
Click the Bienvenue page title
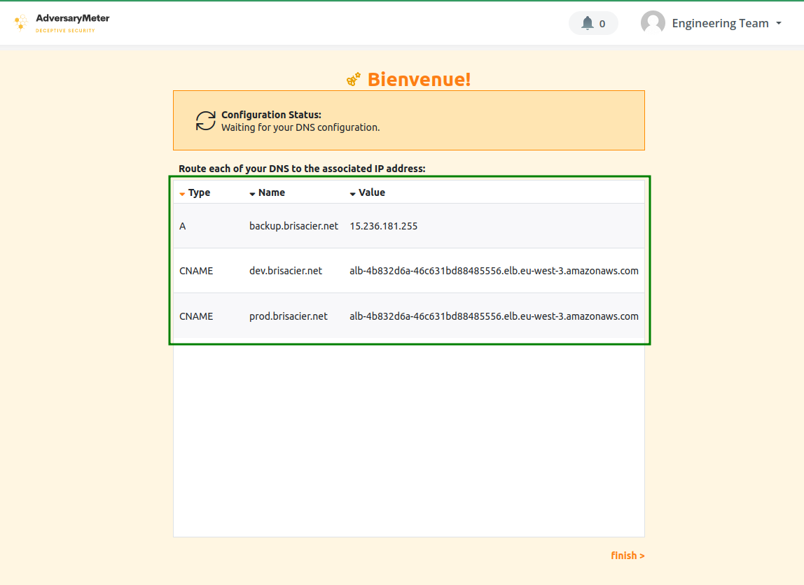(x=419, y=79)
